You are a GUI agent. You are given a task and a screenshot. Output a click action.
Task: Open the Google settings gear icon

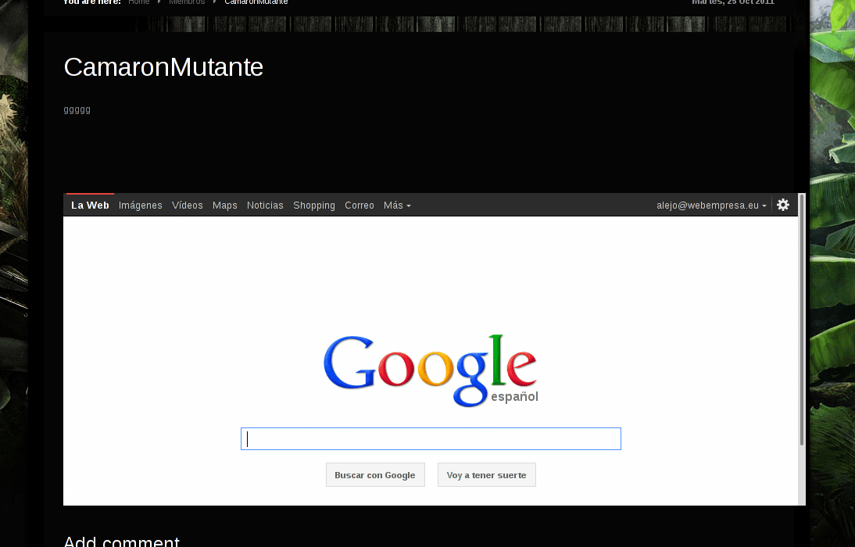783,205
